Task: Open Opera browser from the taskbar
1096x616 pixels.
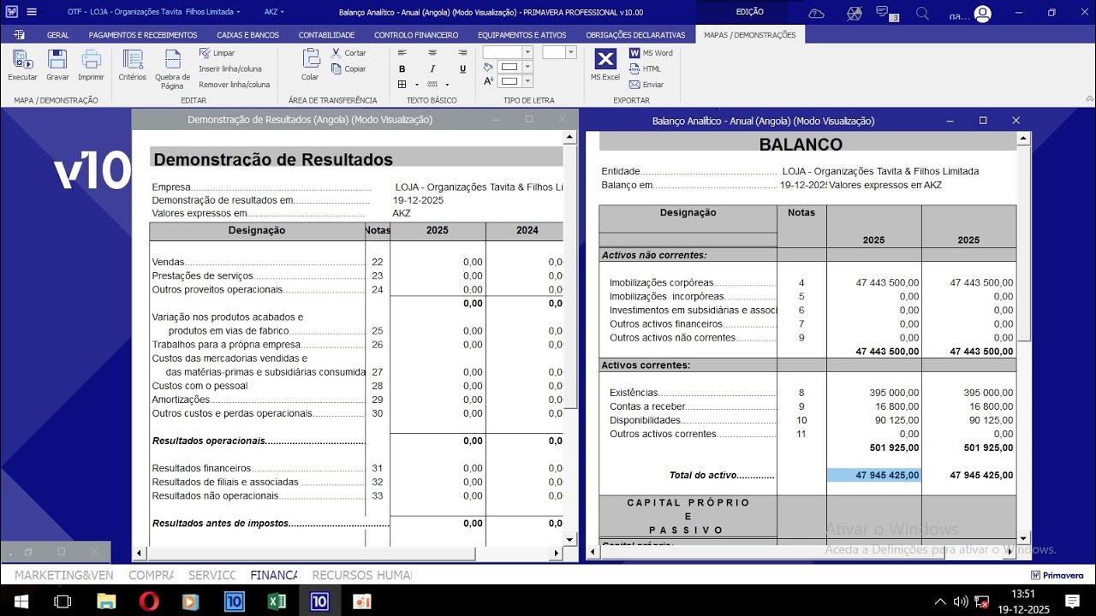Action: pos(149,601)
